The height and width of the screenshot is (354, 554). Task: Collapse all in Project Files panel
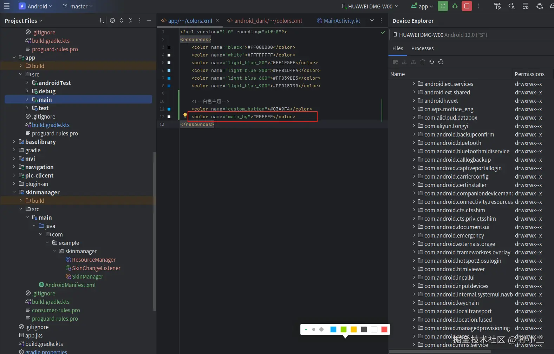click(131, 20)
